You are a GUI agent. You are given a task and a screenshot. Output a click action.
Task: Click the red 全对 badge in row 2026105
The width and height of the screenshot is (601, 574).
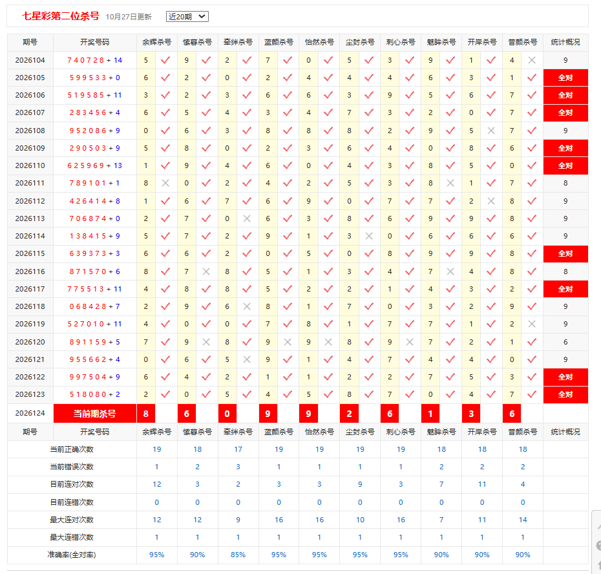pos(565,78)
